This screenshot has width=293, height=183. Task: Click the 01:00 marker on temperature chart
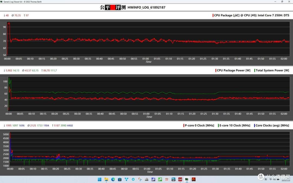point(146,59)
